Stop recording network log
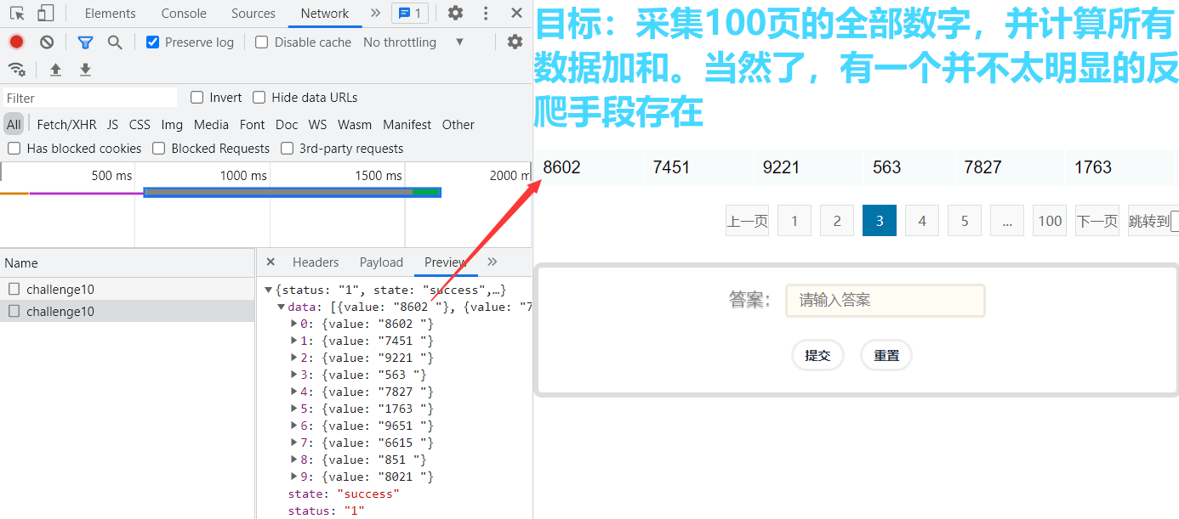This screenshot has width=1179, height=519. [16, 42]
